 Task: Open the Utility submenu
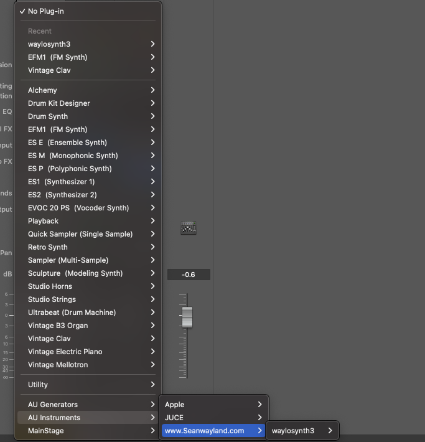coord(88,385)
